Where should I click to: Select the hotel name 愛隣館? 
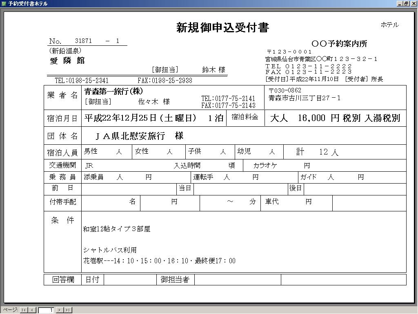pos(67,61)
